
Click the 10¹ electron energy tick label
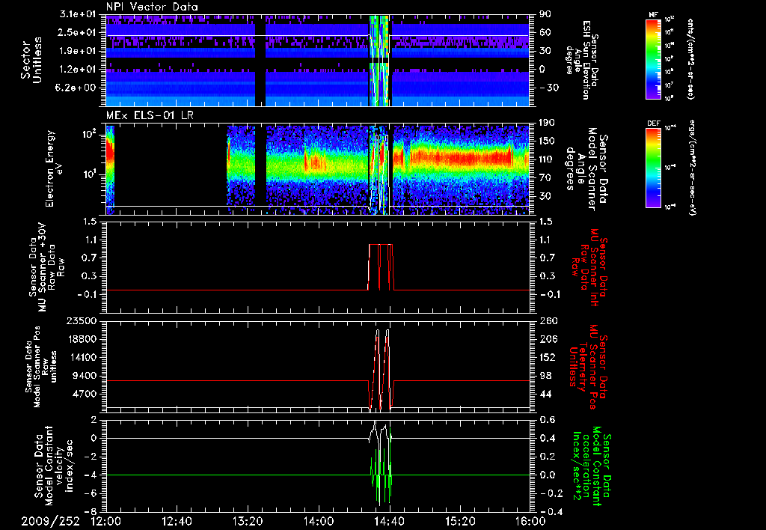91,174
